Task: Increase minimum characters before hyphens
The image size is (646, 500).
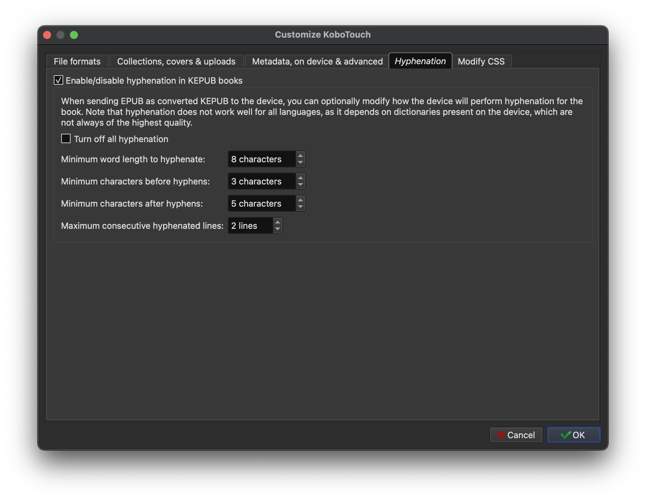Action: tap(300, 178)
